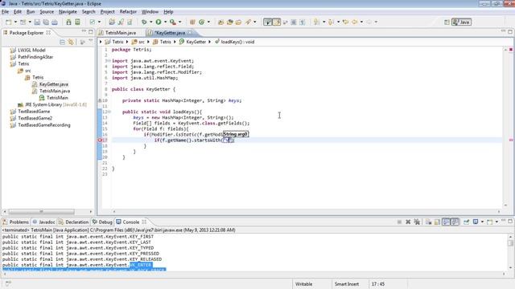Toggle Show Console When Standard Error Changes
Image resolution: width=515 pixels, height=289 pixels.
click(x=455, y=222)
